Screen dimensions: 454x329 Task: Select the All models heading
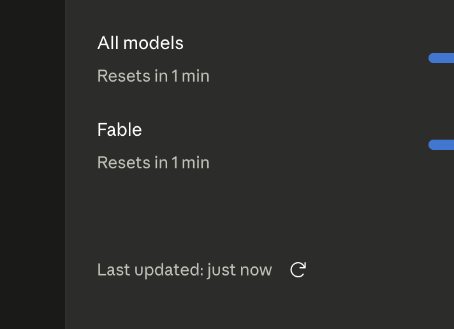pos(140,43)
